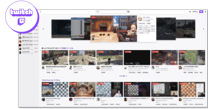Open featured streamer name link in carousel
The image size is (208, 109).
pos(147,17)
